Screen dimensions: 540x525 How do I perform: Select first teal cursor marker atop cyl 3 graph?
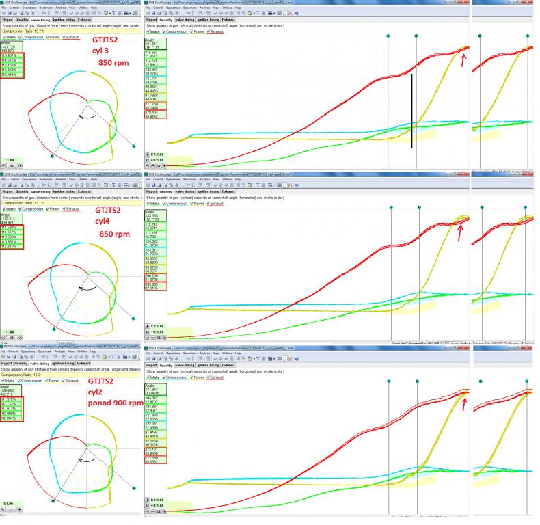coord(388,36)
